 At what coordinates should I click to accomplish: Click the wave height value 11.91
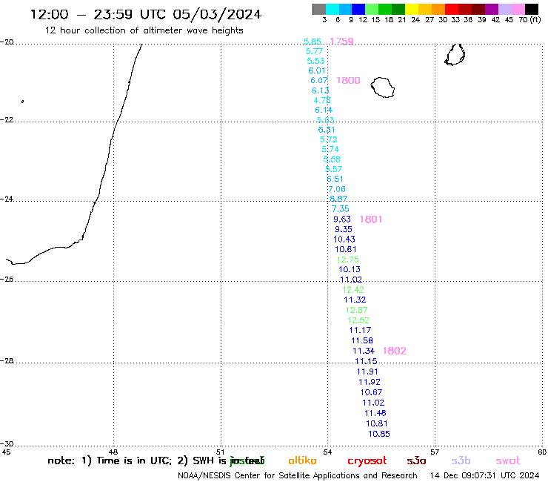pyautogui.click(x=367, y=372)
